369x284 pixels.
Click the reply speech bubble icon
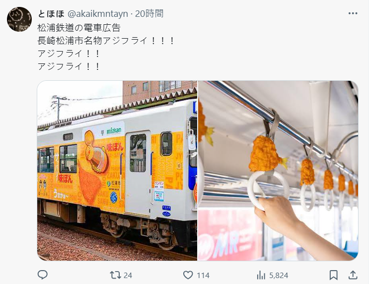tap(43, 275)
